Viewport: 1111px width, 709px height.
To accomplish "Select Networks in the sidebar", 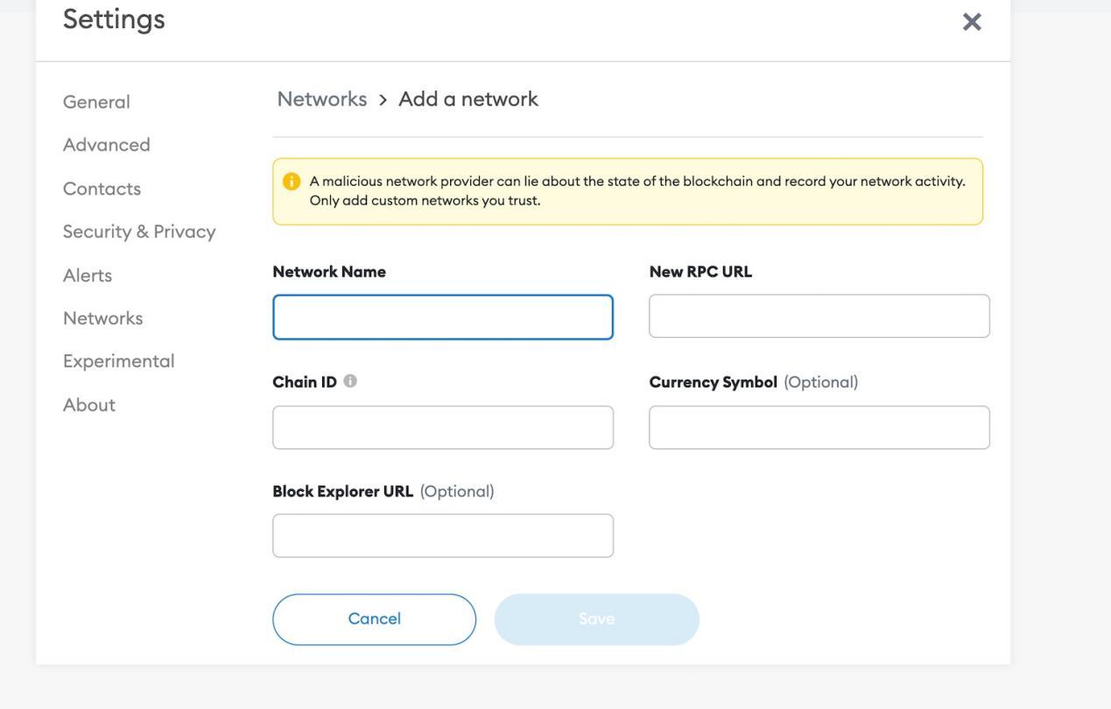I will pos(102,318).
